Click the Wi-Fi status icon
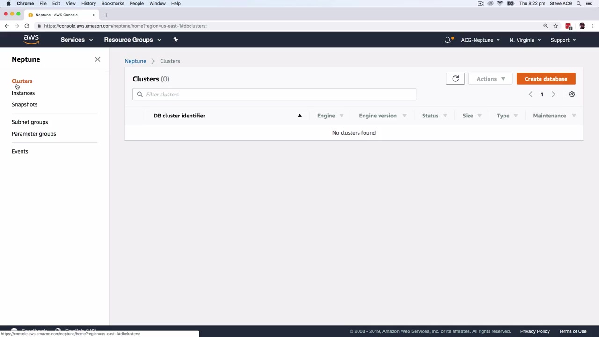This screenshot has height=337, width=599. [500, 3]
